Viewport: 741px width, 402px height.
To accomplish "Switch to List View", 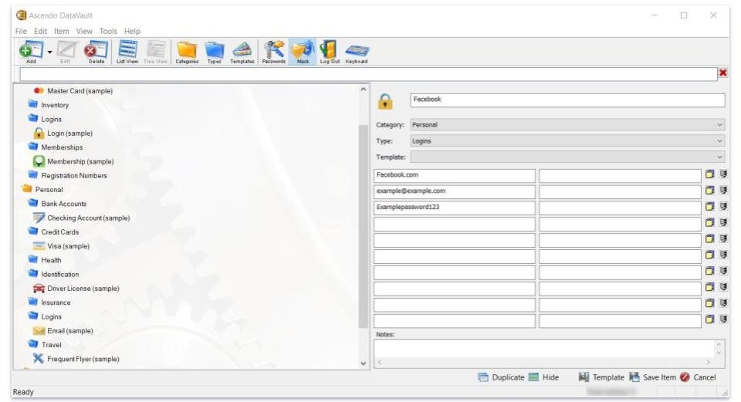I will 127,52.
